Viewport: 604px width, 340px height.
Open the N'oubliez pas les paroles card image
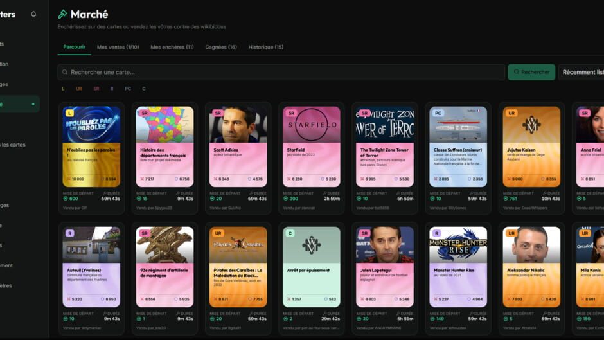pos(92,125)
